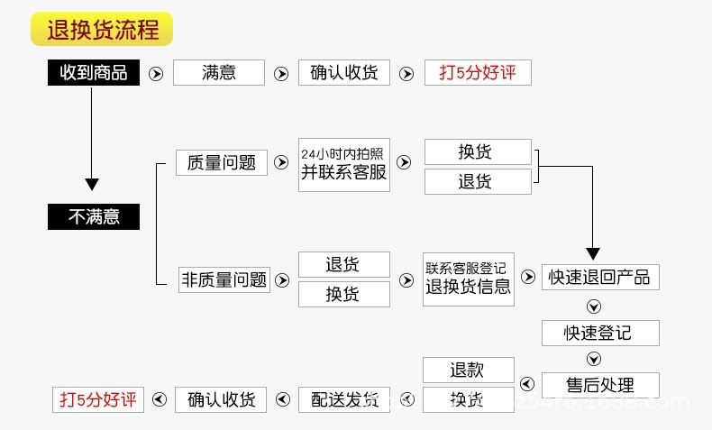This screenshot has height=430, width=712.
Task: Click the down arrow below 快速退回产品
Action: point(594,305)
